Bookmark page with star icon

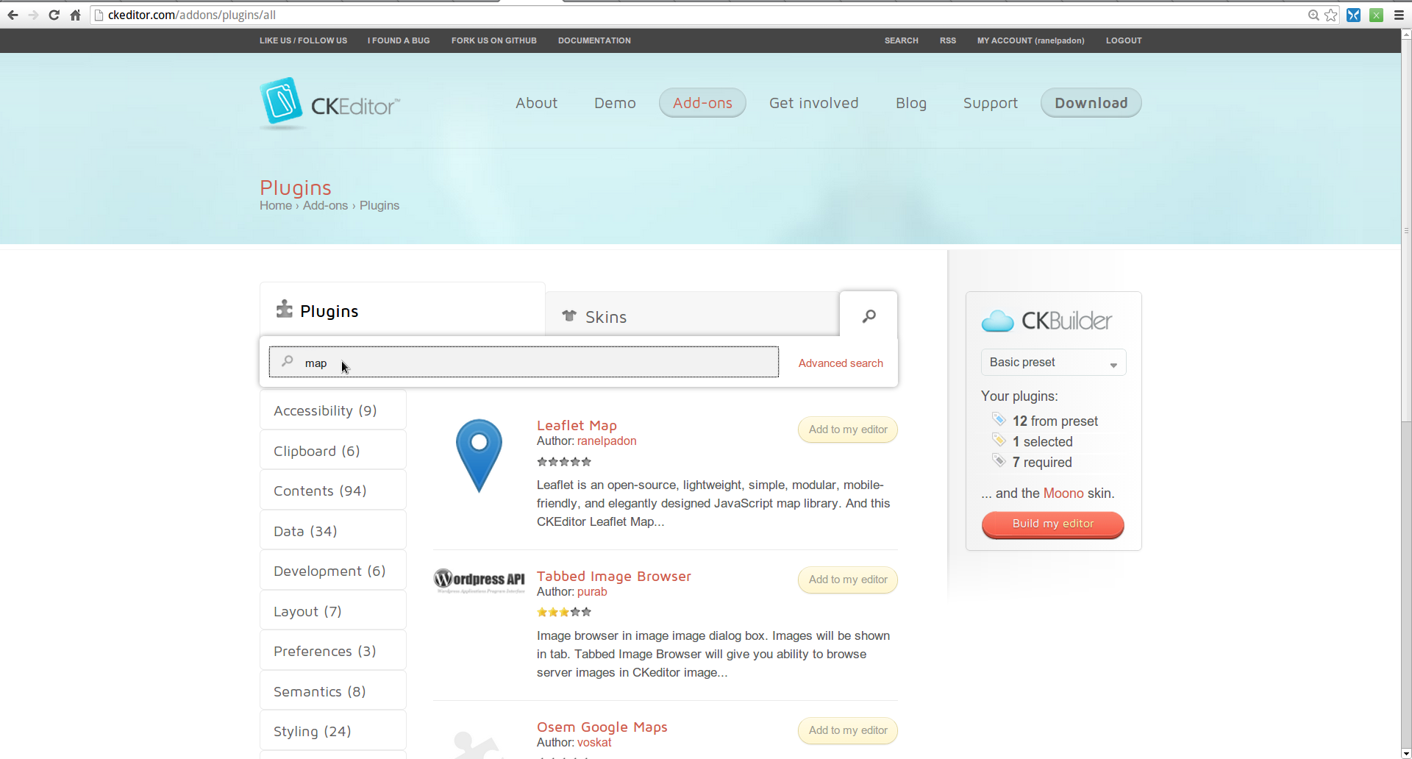click(x=1331, y=15)
